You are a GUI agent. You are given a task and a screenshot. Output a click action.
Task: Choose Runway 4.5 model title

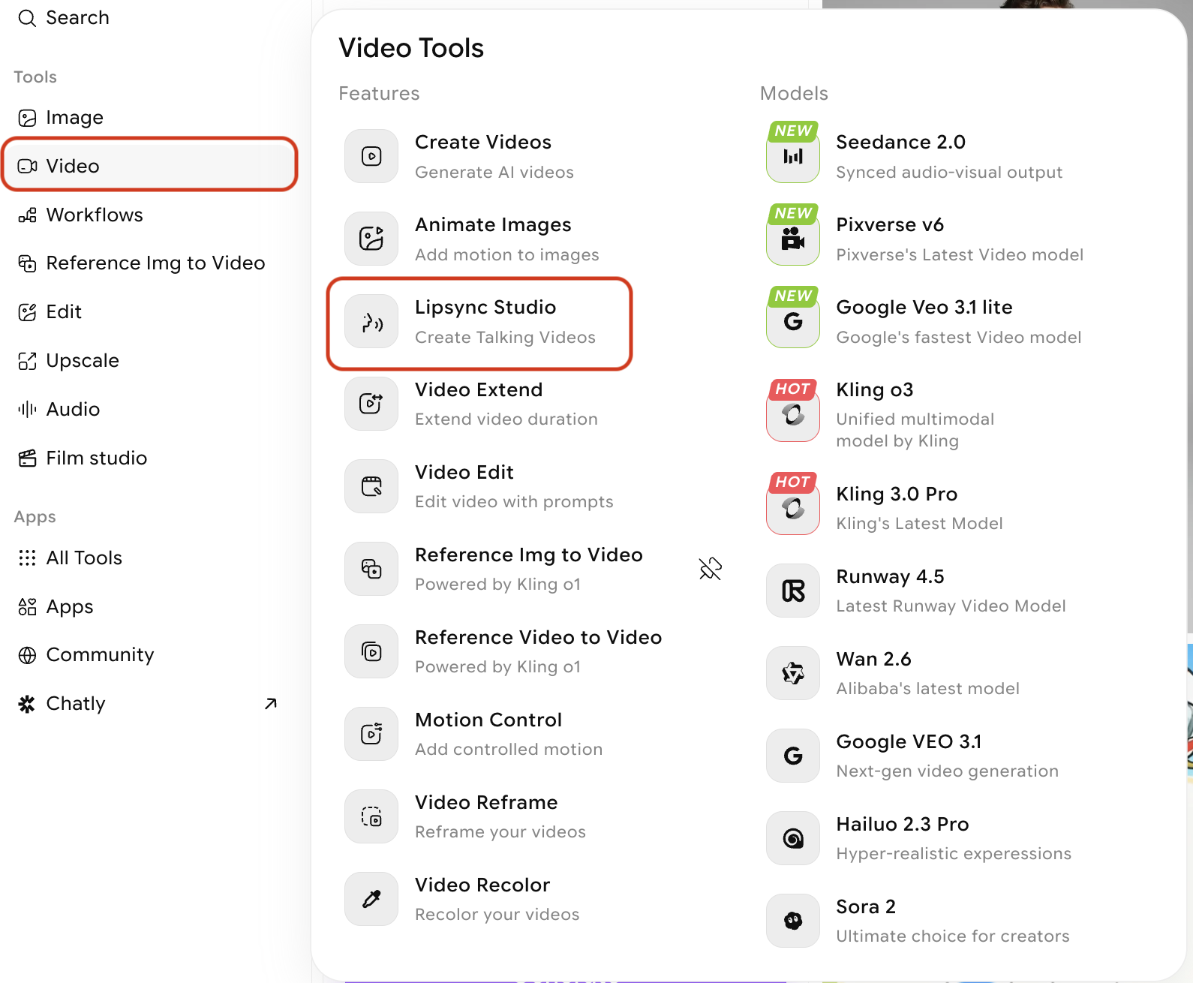[x=891, y=577]
